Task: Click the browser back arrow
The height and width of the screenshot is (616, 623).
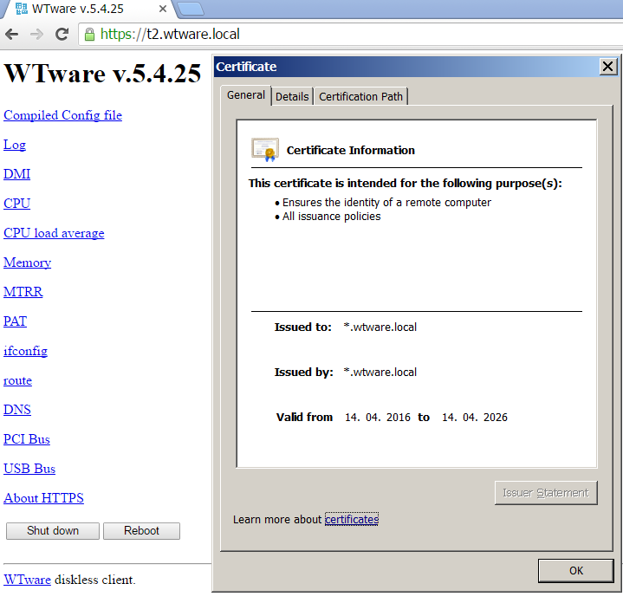Action: click(12, 35)
